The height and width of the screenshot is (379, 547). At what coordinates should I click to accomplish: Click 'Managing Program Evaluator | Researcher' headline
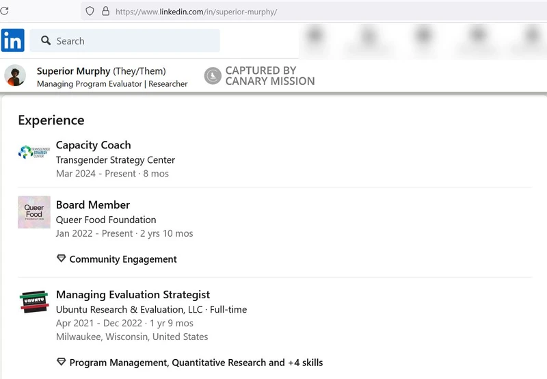[112, 84]
